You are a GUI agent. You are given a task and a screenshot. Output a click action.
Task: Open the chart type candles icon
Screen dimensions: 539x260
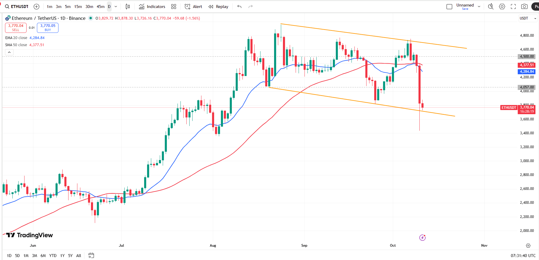(x=128, y=7)
